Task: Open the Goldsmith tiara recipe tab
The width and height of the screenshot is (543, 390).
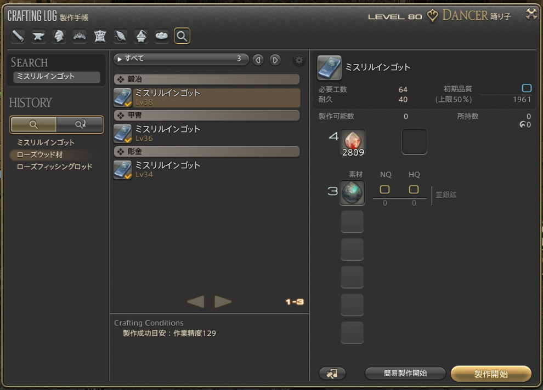Action: [80, 36]
